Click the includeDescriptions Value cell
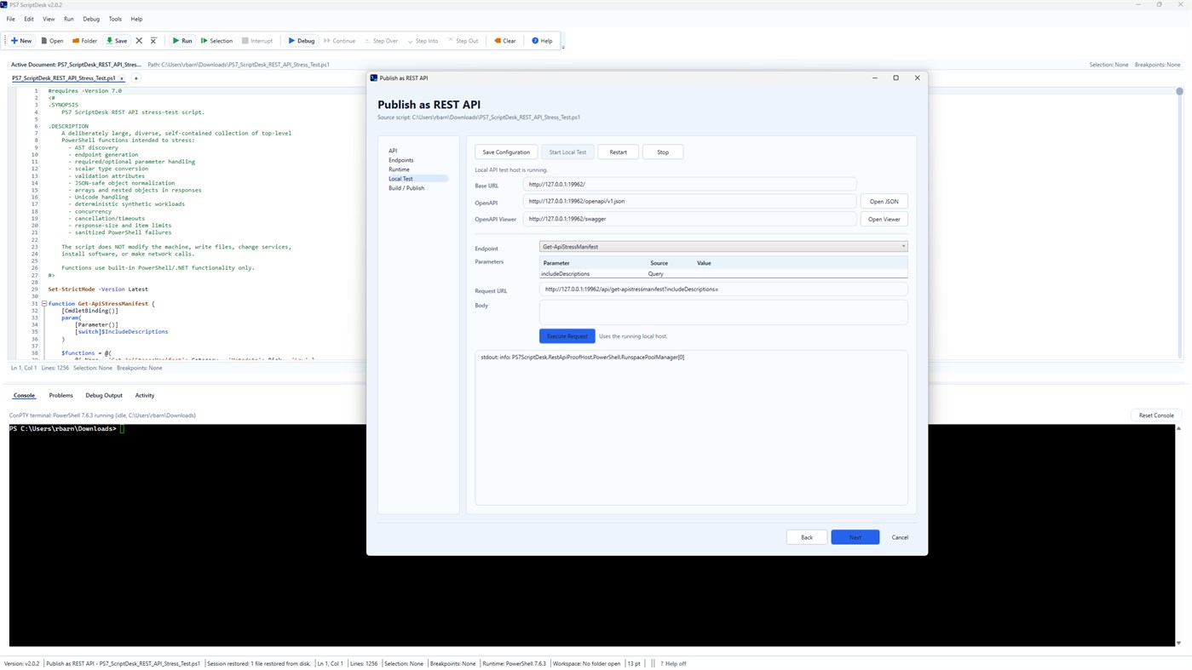Viewport: 1192px width, 670px height. pos(801,274)
